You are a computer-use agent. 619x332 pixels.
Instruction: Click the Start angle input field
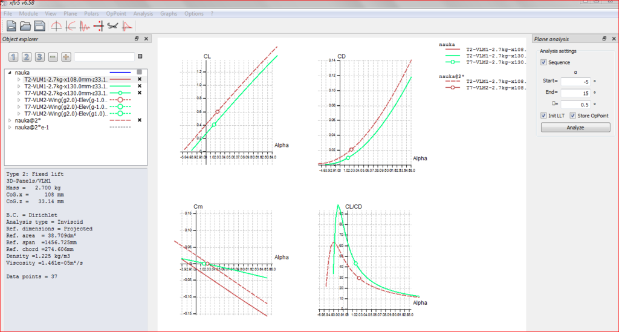(x=574, y=81)
